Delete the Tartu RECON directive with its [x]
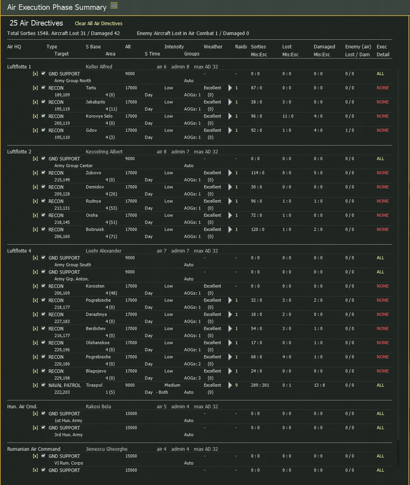 (x=35, y=88)
